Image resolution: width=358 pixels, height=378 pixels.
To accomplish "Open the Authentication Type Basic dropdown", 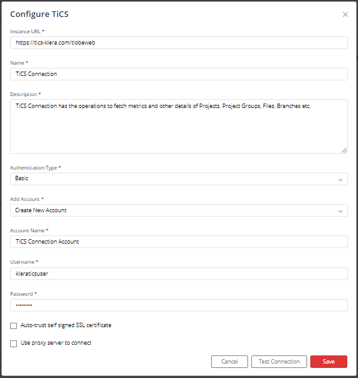I will pos(179,179).
